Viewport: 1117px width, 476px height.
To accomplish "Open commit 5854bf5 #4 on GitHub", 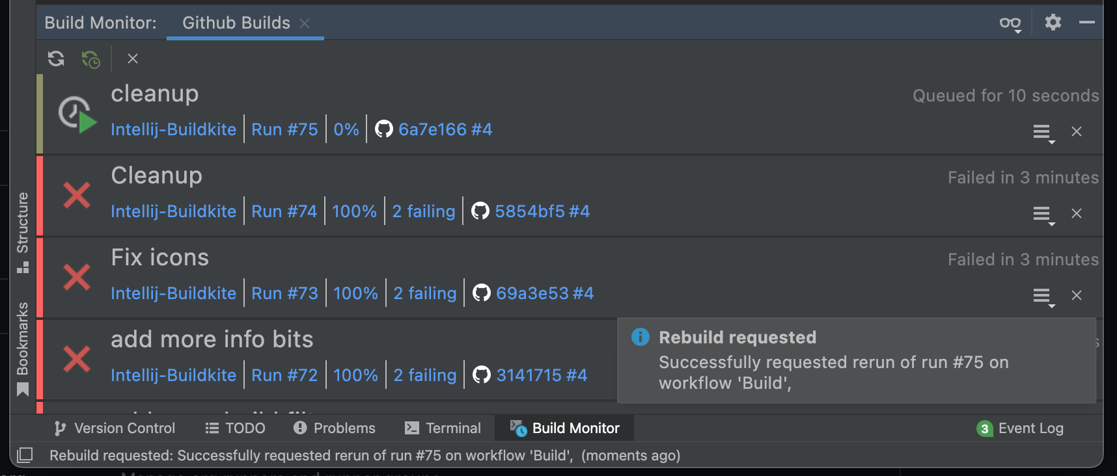I will tap(542, 211).
